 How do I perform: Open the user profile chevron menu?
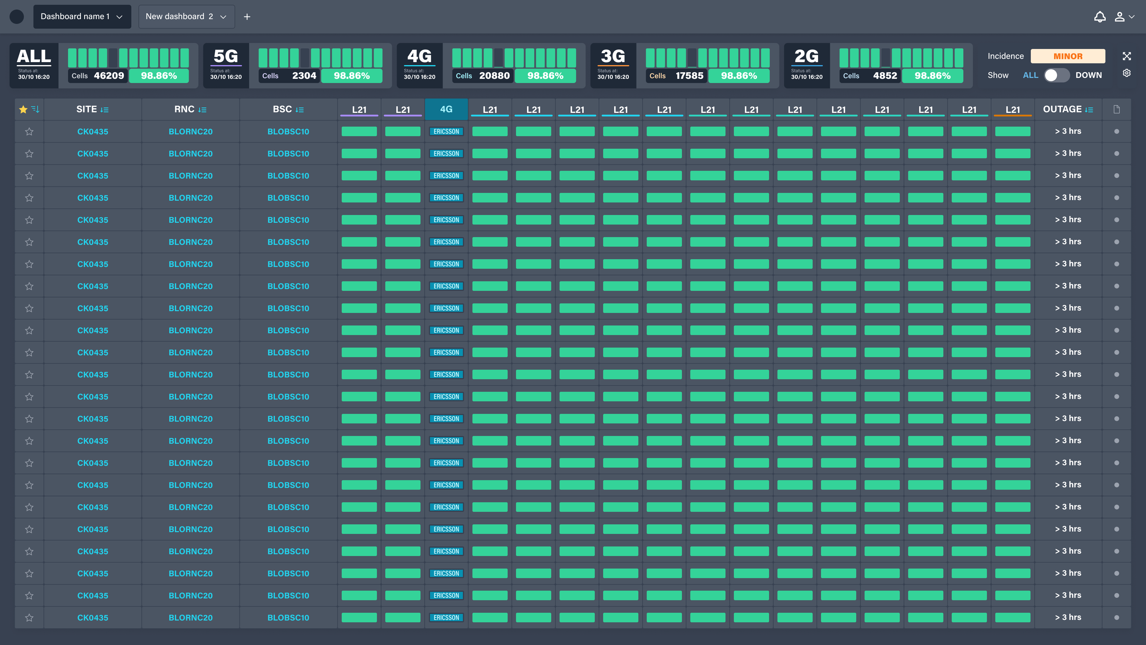point(1132,16)
